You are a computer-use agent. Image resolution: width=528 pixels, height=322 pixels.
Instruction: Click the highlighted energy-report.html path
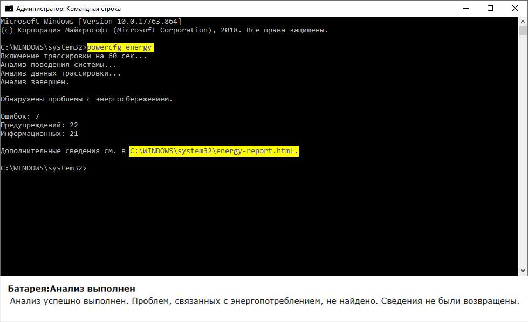click(214, 151)
